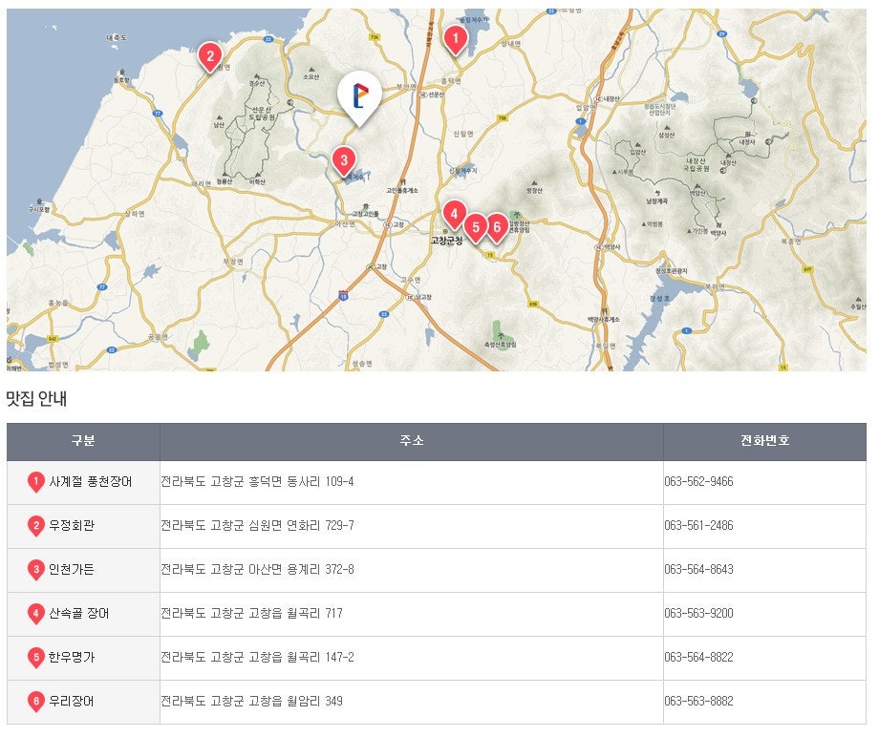This screenshot has height=737, width=879.
Task: Select map pin number 4
Action: [454, 213]
